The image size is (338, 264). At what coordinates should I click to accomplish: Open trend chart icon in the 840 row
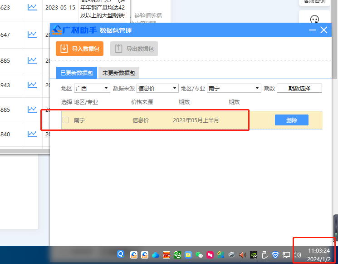(x=32, y=134)
